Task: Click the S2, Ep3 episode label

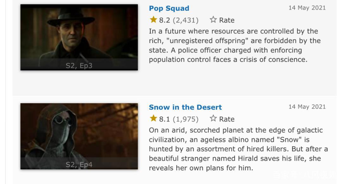Action: [79, 66]
